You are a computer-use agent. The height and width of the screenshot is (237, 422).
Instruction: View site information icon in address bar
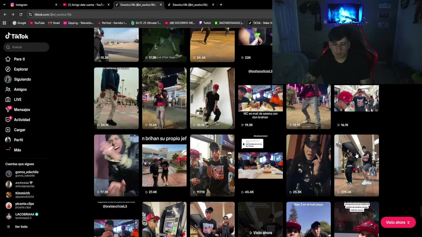click(30, 14)
